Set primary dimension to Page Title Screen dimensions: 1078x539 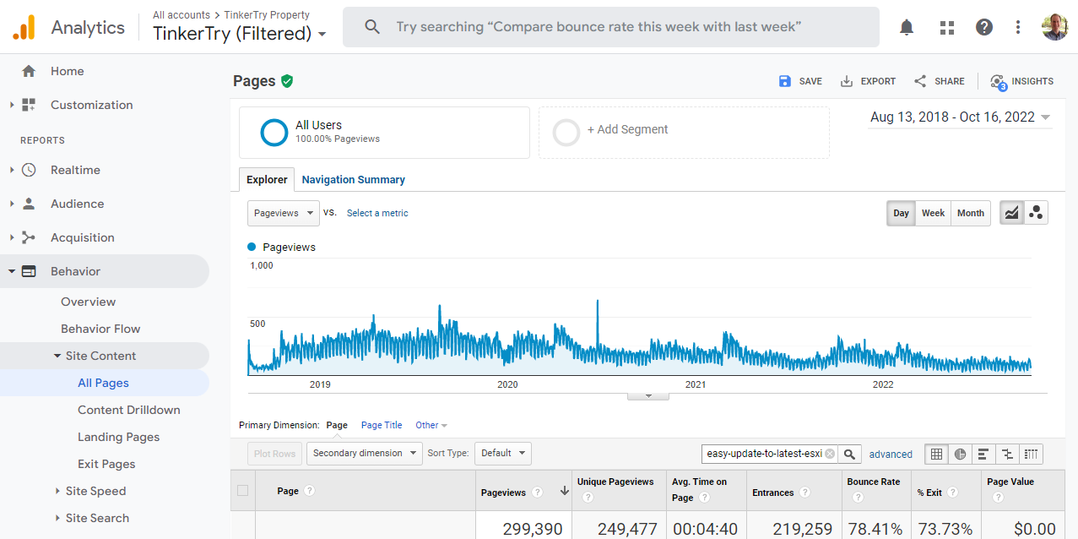382,425
